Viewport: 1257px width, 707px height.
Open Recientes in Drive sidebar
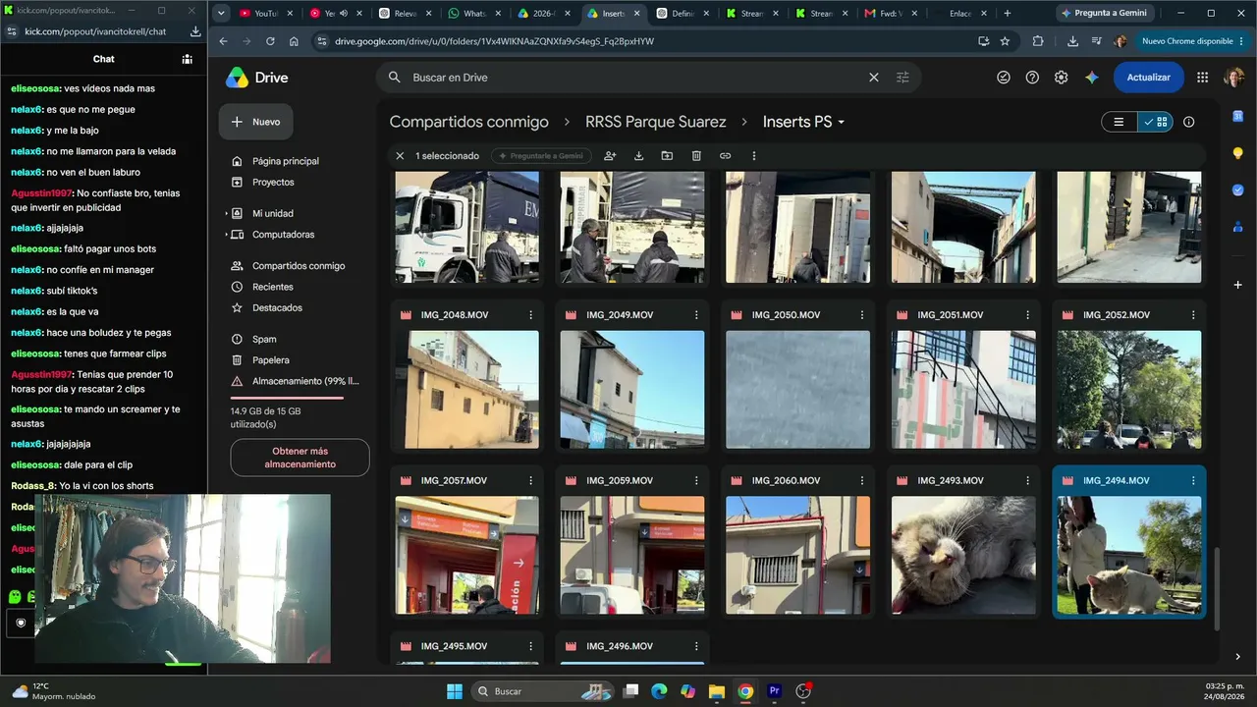point(275,287)
